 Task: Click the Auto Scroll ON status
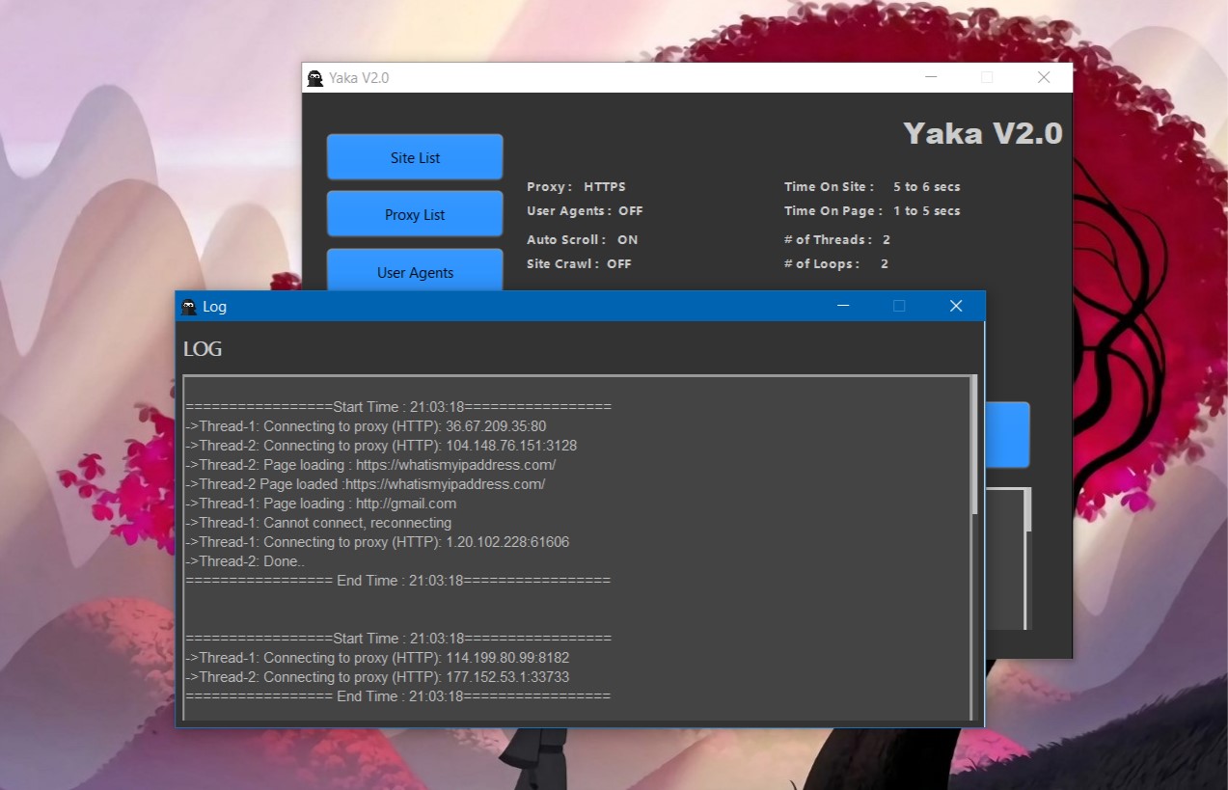pos(627,239)
